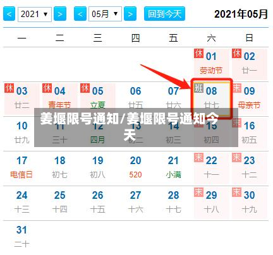
Task: Select May 17 电信日
Action: (x=21, y=168)
